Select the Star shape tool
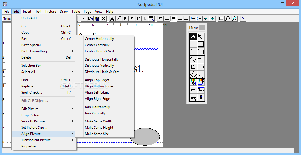 [x=193, y=75]
